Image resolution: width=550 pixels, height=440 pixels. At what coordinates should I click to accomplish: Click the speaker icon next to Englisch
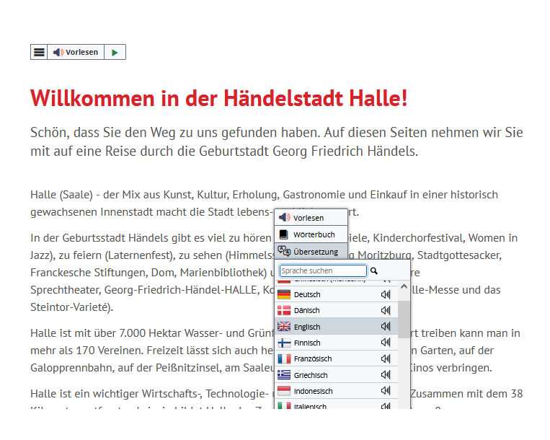point(386,327)
